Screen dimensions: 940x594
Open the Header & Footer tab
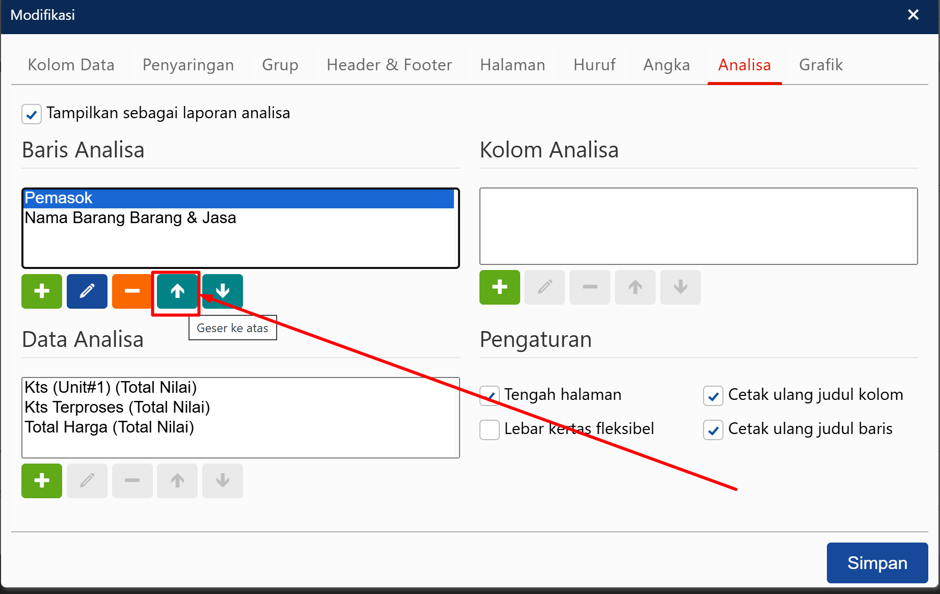pyautogui.click(x=389, y=65)
